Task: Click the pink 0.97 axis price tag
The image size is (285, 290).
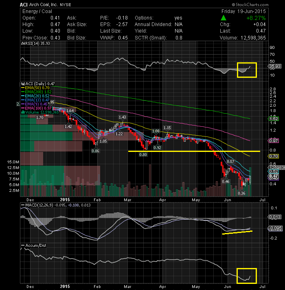Action: [x=274, y=141]
